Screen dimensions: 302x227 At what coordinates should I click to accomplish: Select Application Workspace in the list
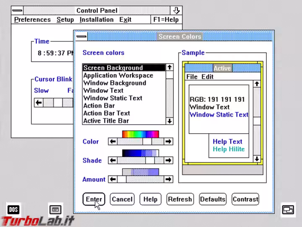tap(118, 76)
